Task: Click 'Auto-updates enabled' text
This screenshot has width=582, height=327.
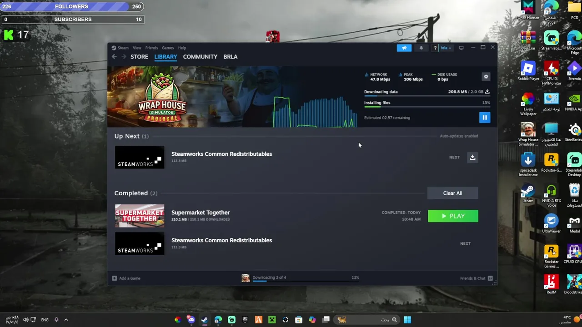Action: pyautogui.click(x=459, y=136)
